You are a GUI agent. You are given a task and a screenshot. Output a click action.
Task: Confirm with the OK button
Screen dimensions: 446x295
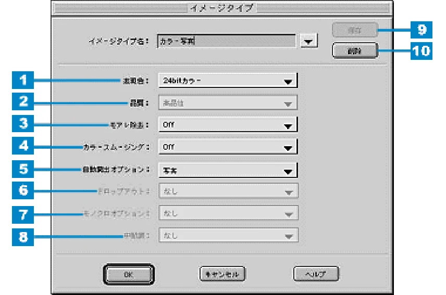coord(129,274)
